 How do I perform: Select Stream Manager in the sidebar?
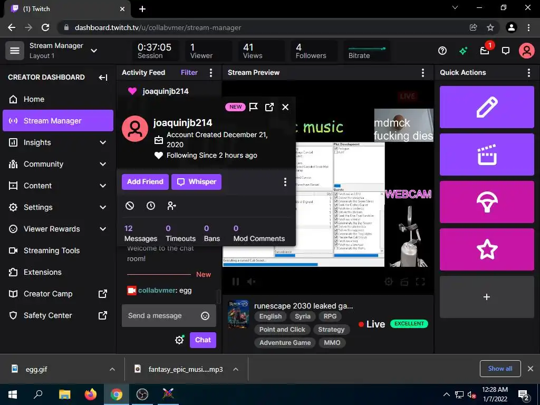[x=58, y=121]
